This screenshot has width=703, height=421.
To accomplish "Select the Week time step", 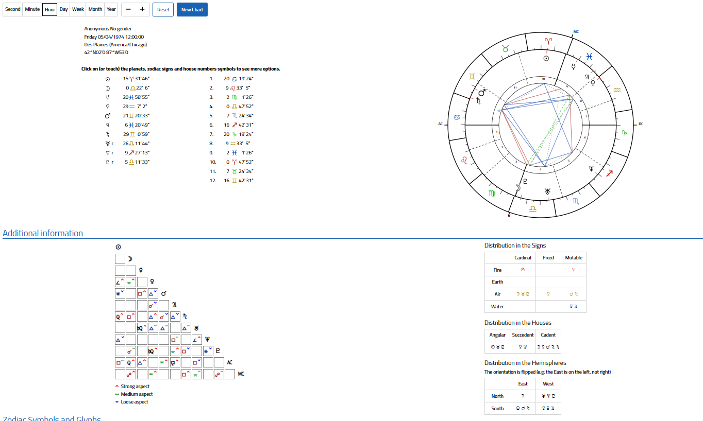I will [78, 9].
